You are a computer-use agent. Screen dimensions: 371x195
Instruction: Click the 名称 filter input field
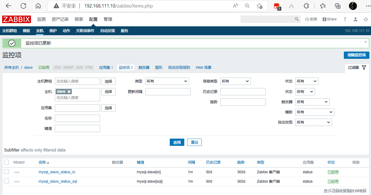(x=77, y=118)
